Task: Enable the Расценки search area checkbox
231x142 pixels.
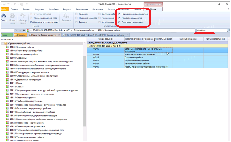Action: tap(76, 14)
